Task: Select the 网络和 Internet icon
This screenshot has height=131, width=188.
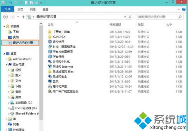Action: point(50,67)
